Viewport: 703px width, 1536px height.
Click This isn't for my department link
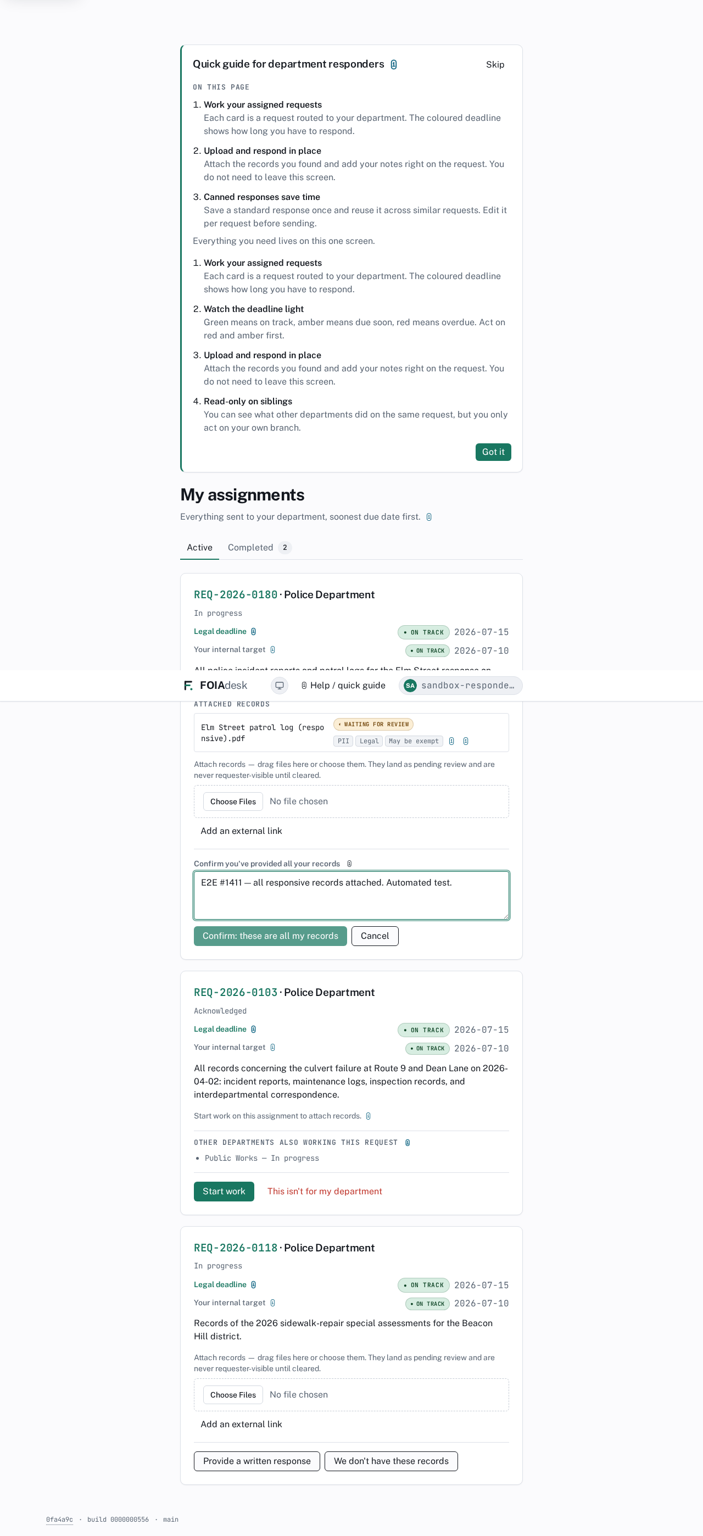coord(325,1191)
